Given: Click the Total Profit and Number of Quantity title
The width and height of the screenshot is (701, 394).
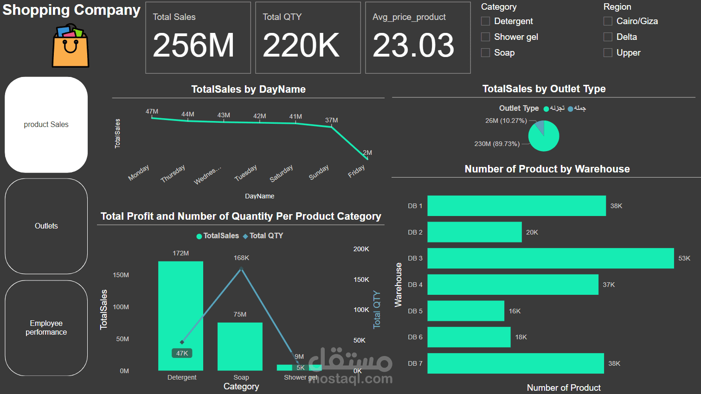Looking at the screenshot, I should [x=241, y=216].
